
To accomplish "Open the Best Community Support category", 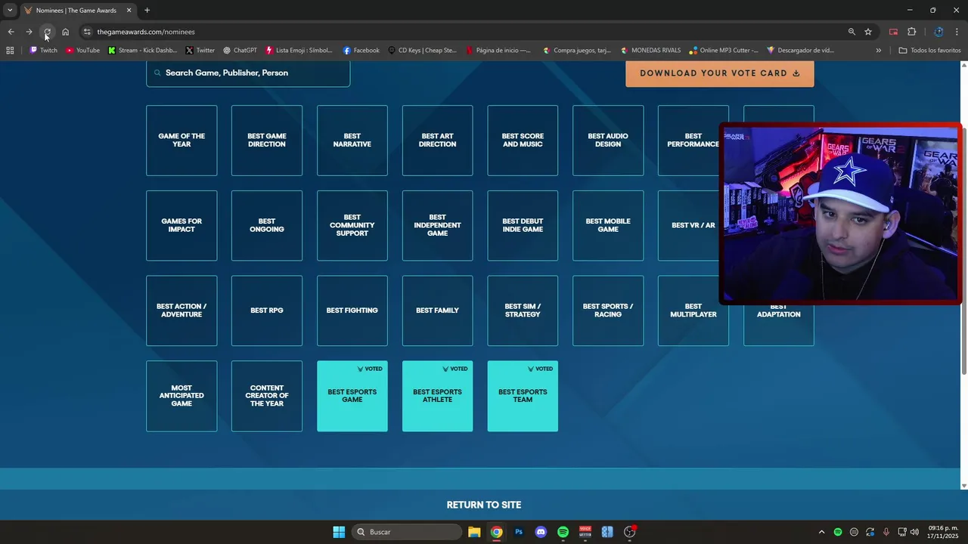I will (x=352, y=226).
